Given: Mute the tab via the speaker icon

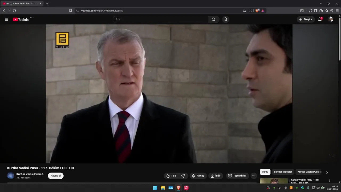Looking at the screenshot, I should pos(7,3).
